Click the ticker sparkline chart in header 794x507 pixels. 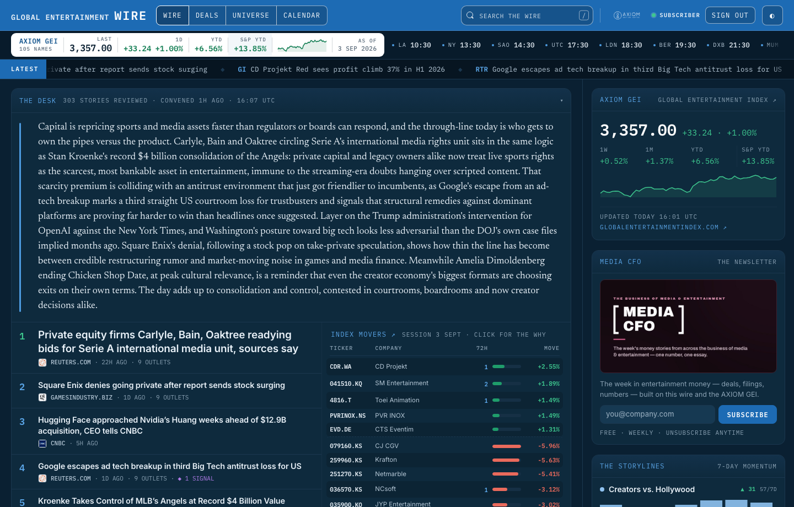point(302,45)
